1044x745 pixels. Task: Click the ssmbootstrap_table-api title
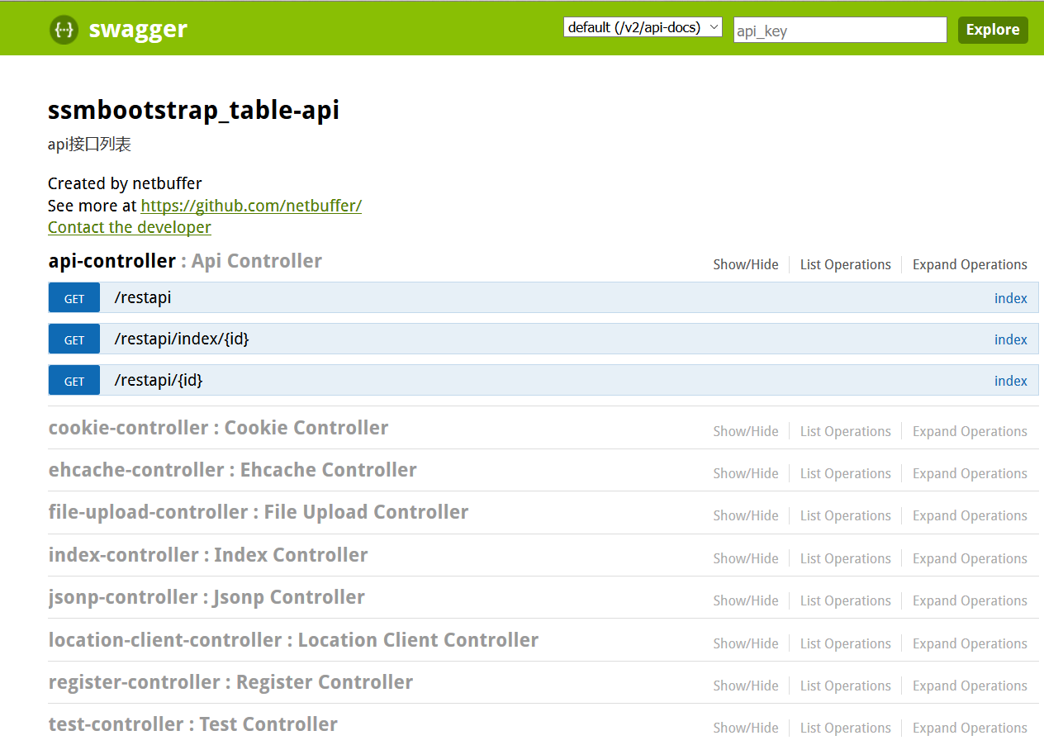[193, 111]
